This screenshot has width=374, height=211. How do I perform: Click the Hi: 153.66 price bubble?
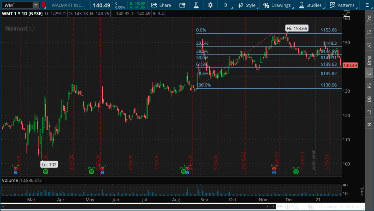click(297, 28)
